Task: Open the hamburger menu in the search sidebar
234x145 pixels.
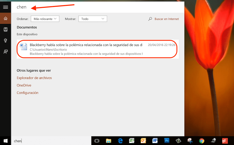Action: pos(6,7)
